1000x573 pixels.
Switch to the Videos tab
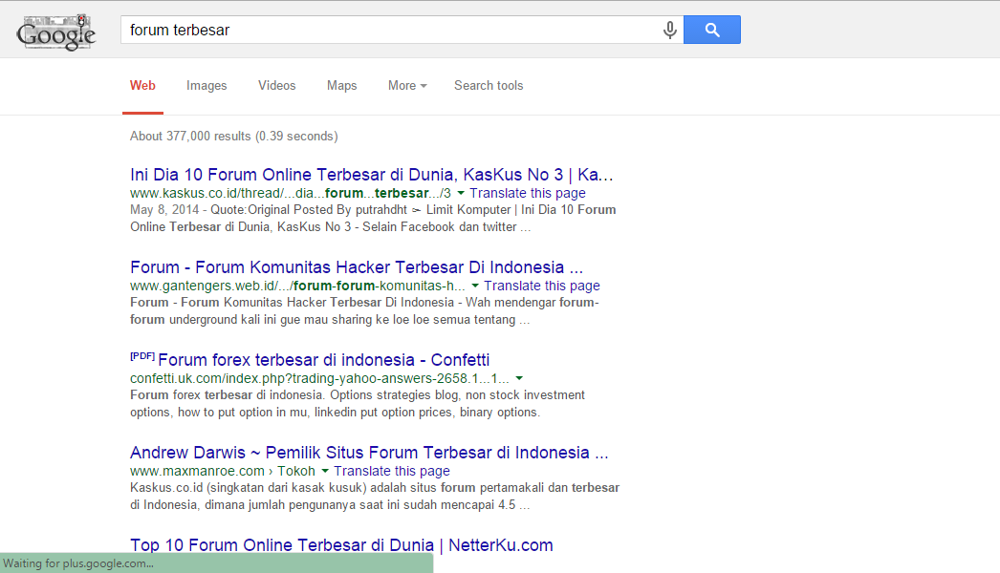[277, 85]
